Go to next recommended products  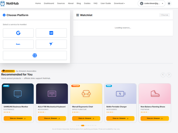pyautogui.click(x=169, y=75)
